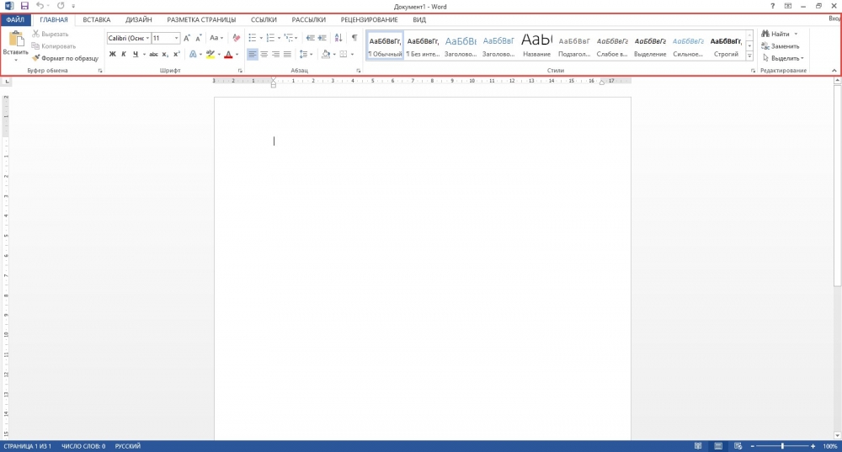842x452 pixels.
Task: Click the Вставить paste button
Action: click(x=15, y=40)
